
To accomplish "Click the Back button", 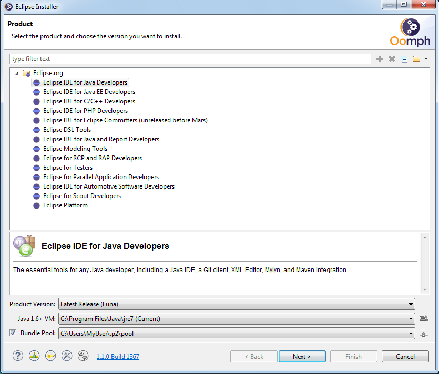I will click(x=253, y=356).
